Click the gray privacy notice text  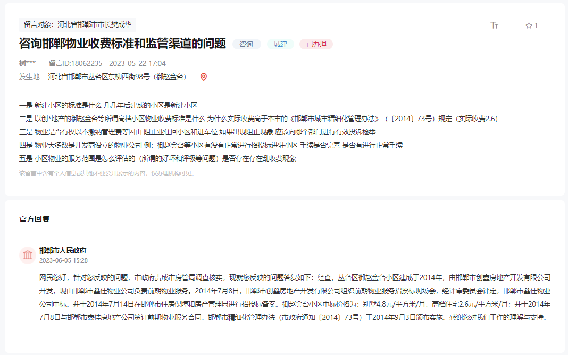(108, 173)
